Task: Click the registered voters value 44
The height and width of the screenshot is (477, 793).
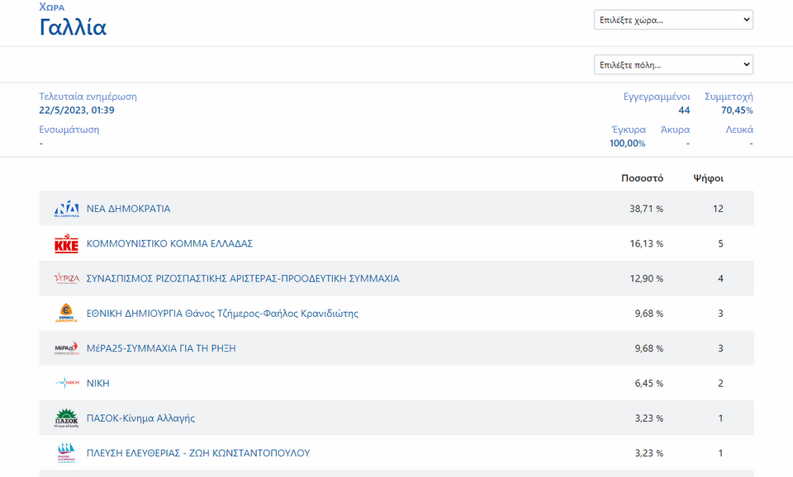Action: click(684, 110)
